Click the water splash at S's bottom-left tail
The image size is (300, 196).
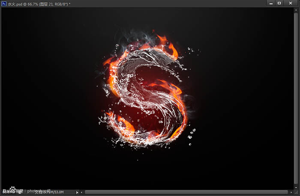(109, 119)
